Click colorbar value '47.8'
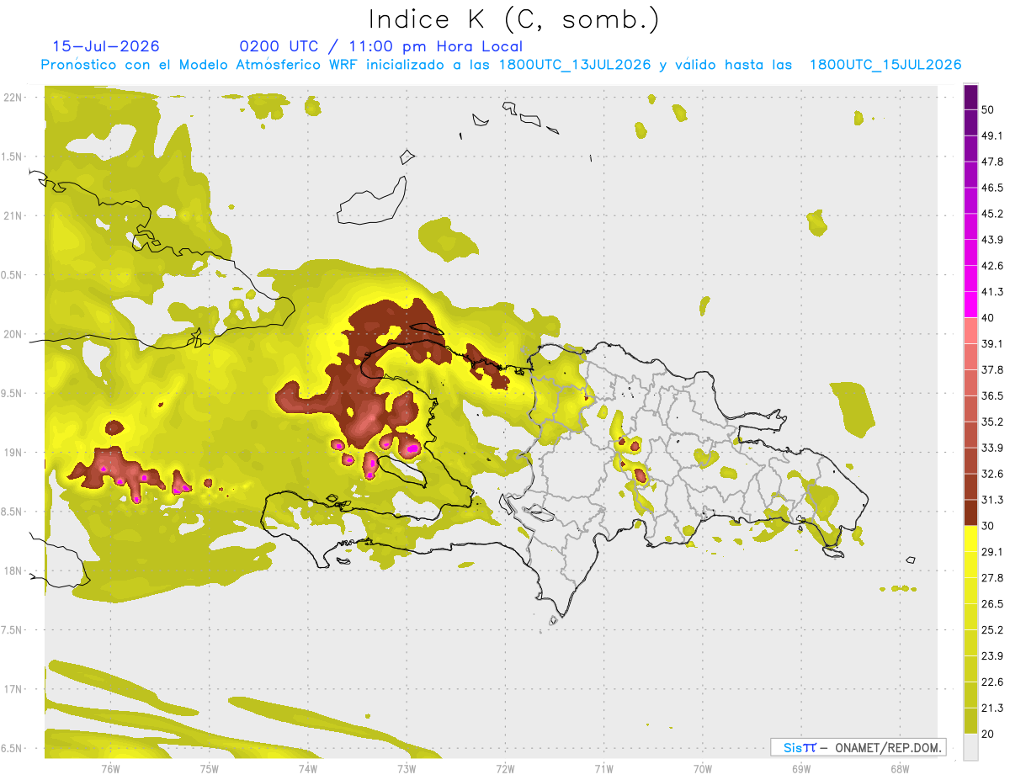The height and width of the screenshot is (780, 1010). pyautogui.click(x=992, y=162)
